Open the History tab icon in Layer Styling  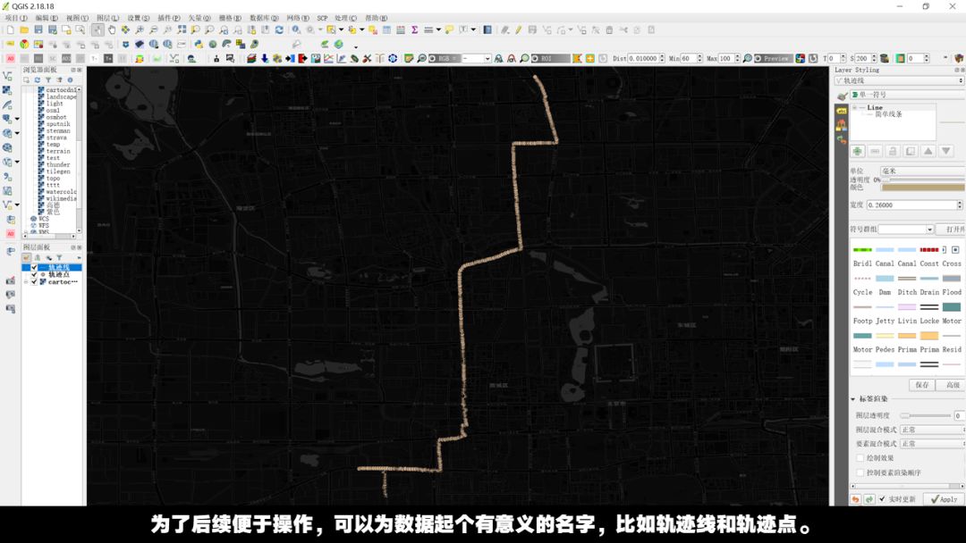[x=842, y=139]
